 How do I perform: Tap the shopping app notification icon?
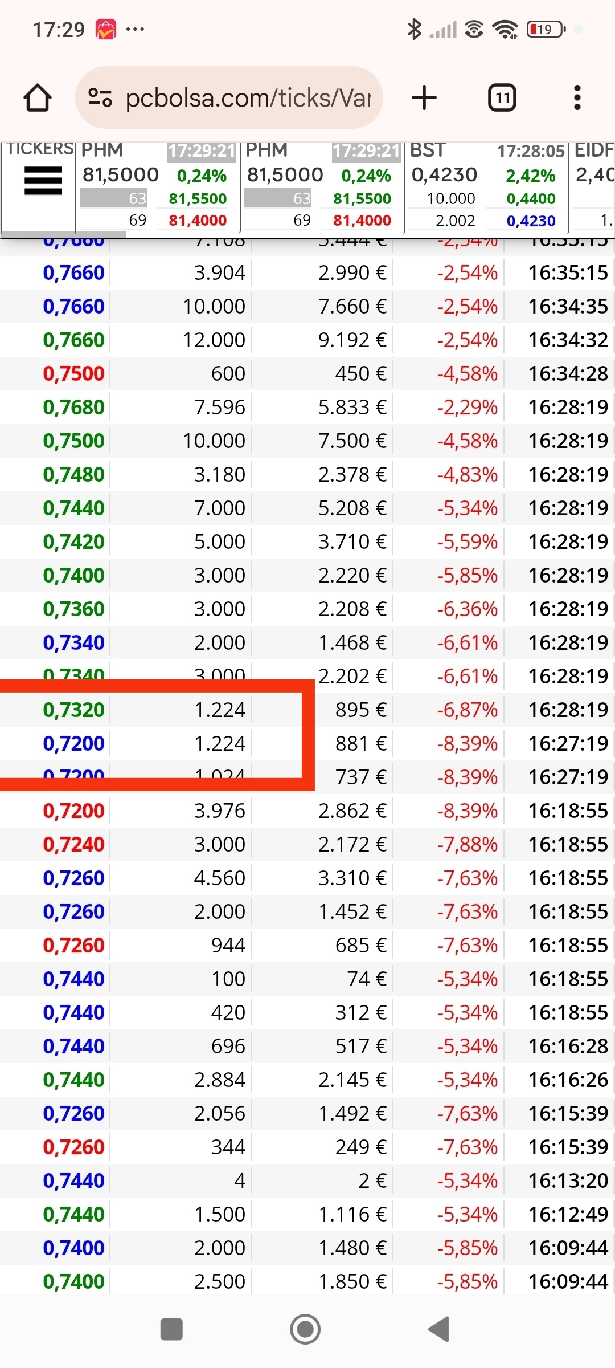pyautogui.click(x=106, y=29)
